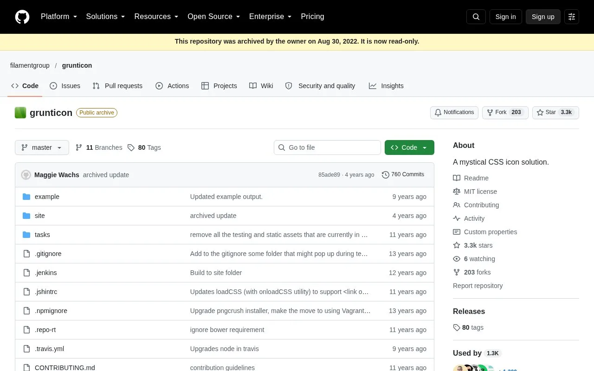
Task: Open the example folder
Action: point(47,197)
